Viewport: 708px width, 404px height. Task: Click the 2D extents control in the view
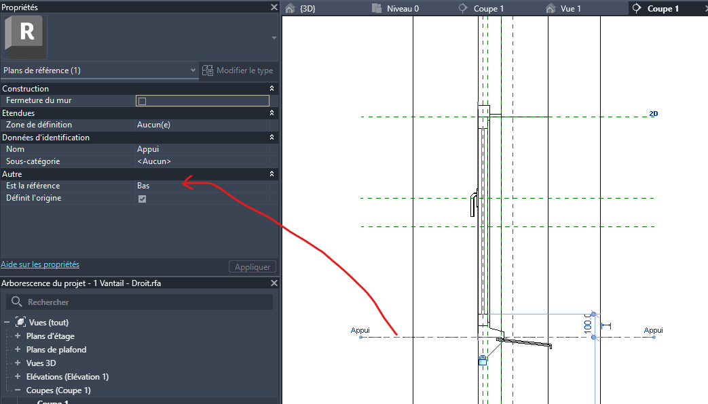(x=654, y=114)
